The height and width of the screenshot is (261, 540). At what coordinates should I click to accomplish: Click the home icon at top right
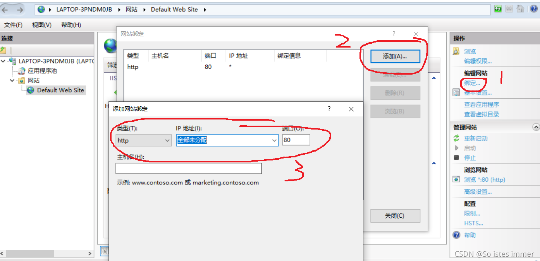520,9
